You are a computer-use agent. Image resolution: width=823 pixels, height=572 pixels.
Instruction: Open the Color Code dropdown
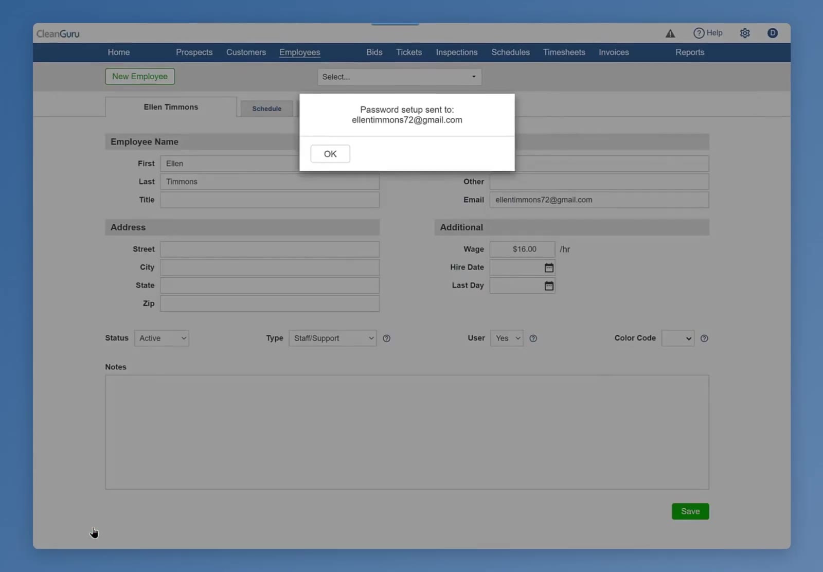[677, 338]
